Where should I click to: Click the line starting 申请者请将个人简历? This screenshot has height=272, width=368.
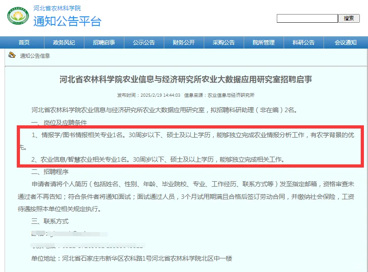click(193, 184)
